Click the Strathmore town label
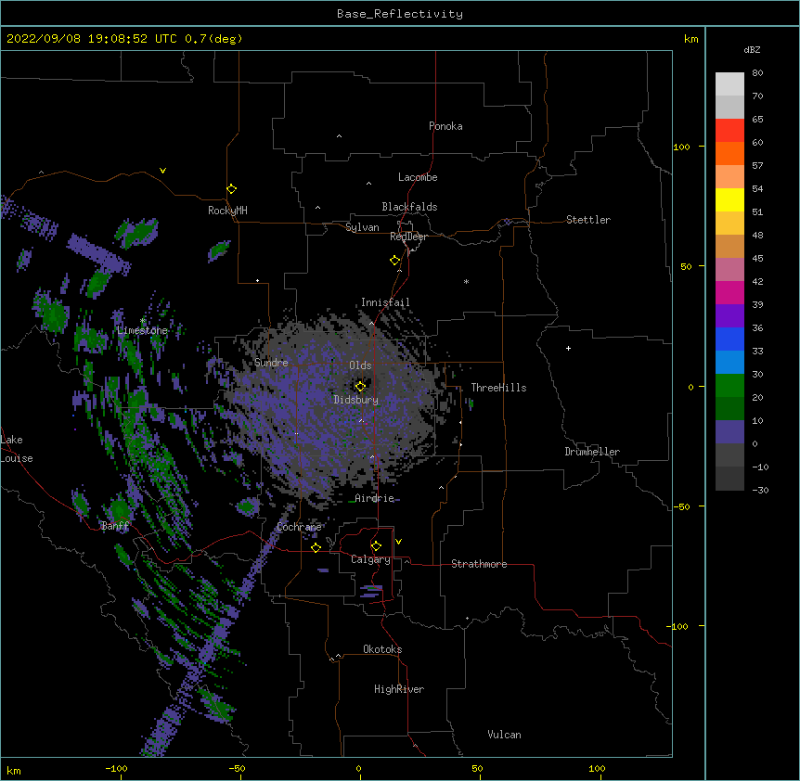The width and height of the screenshot is (800, 781). [x=479, y=564]
